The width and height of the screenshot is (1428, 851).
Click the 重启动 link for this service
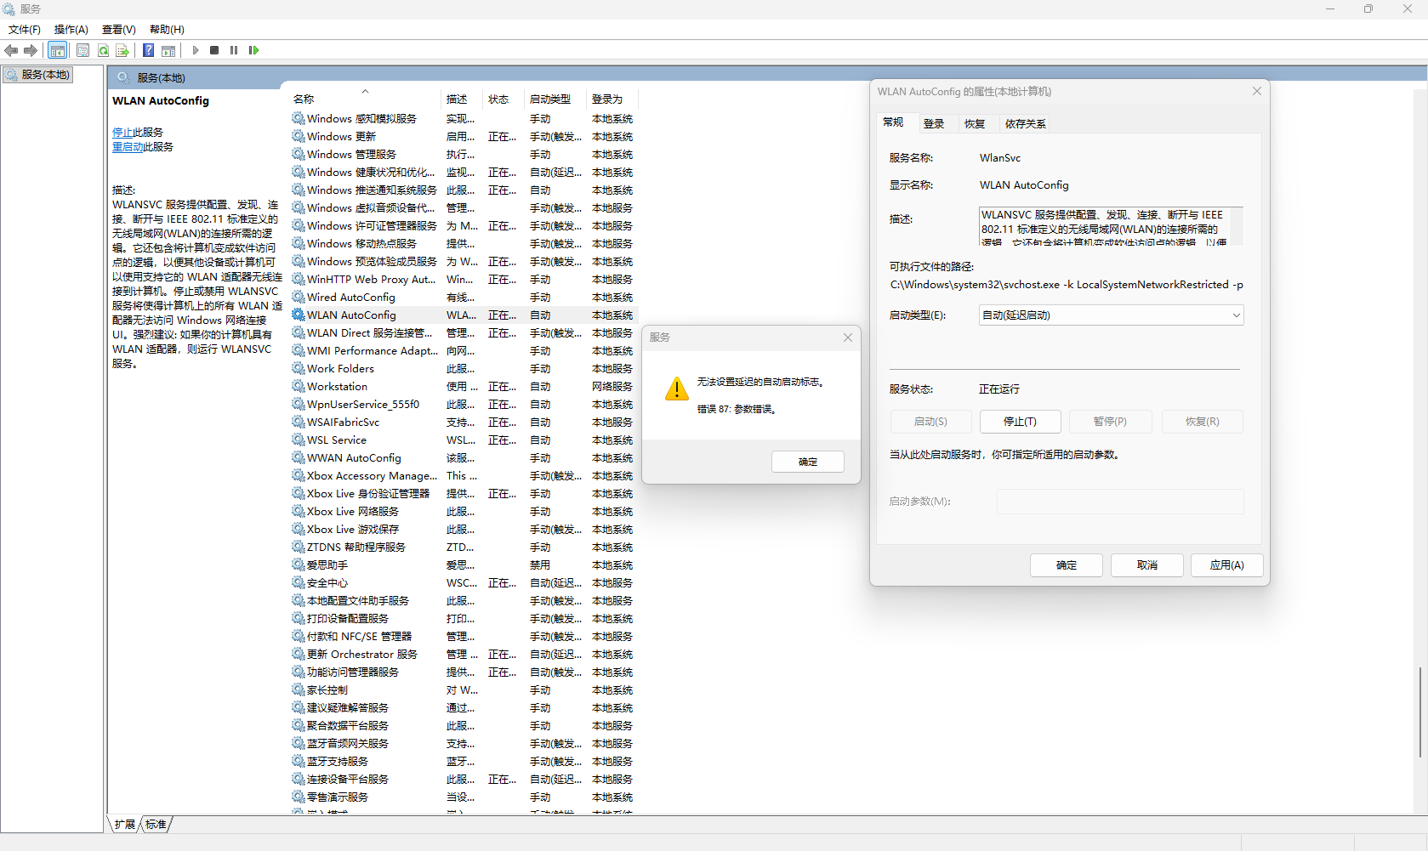(x=128, y=147)
